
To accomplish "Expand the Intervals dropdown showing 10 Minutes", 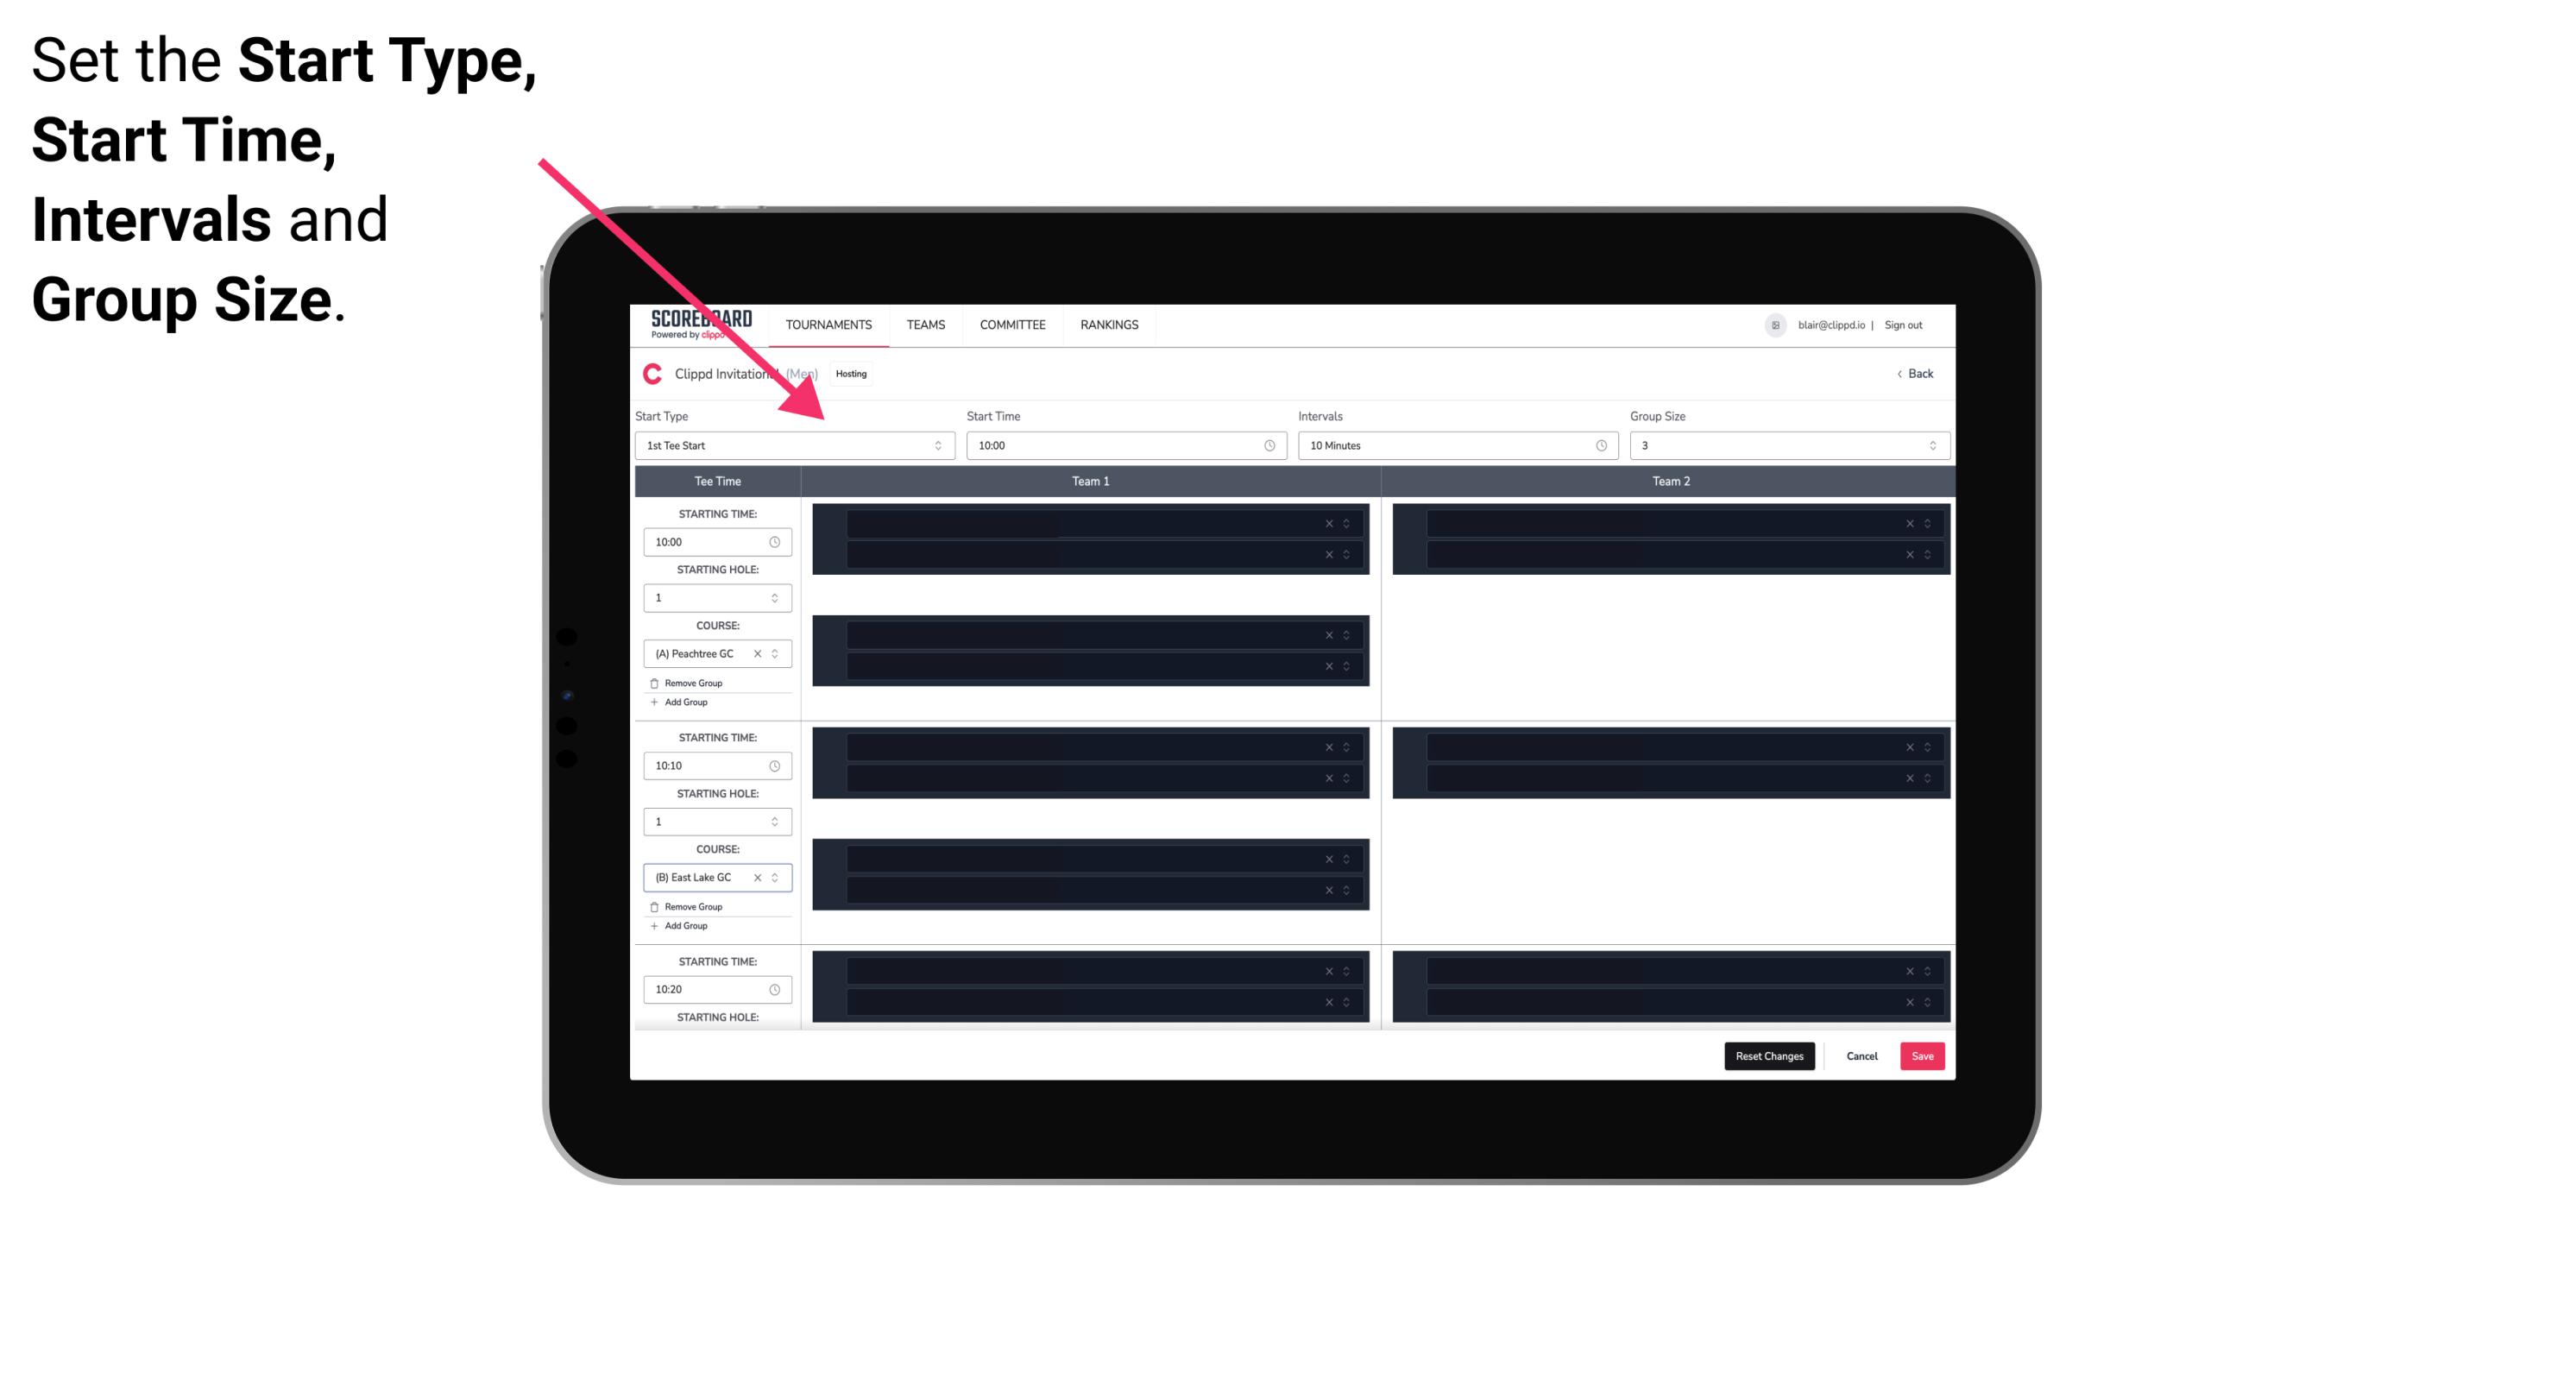I will pos(1452,445).
